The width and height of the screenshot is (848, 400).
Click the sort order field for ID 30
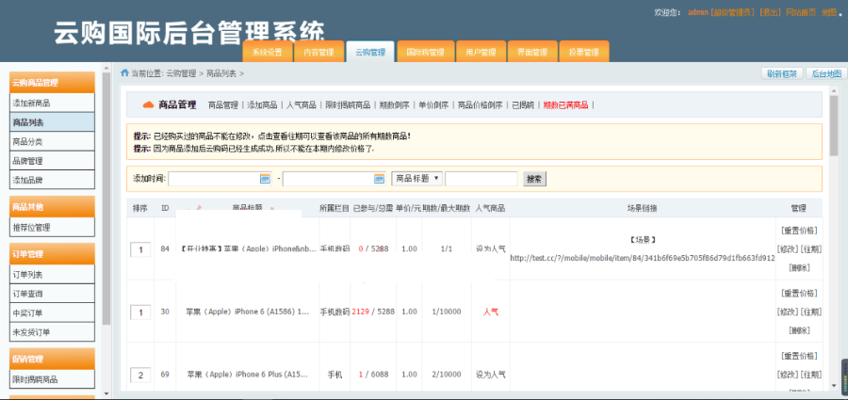[139, 312]
